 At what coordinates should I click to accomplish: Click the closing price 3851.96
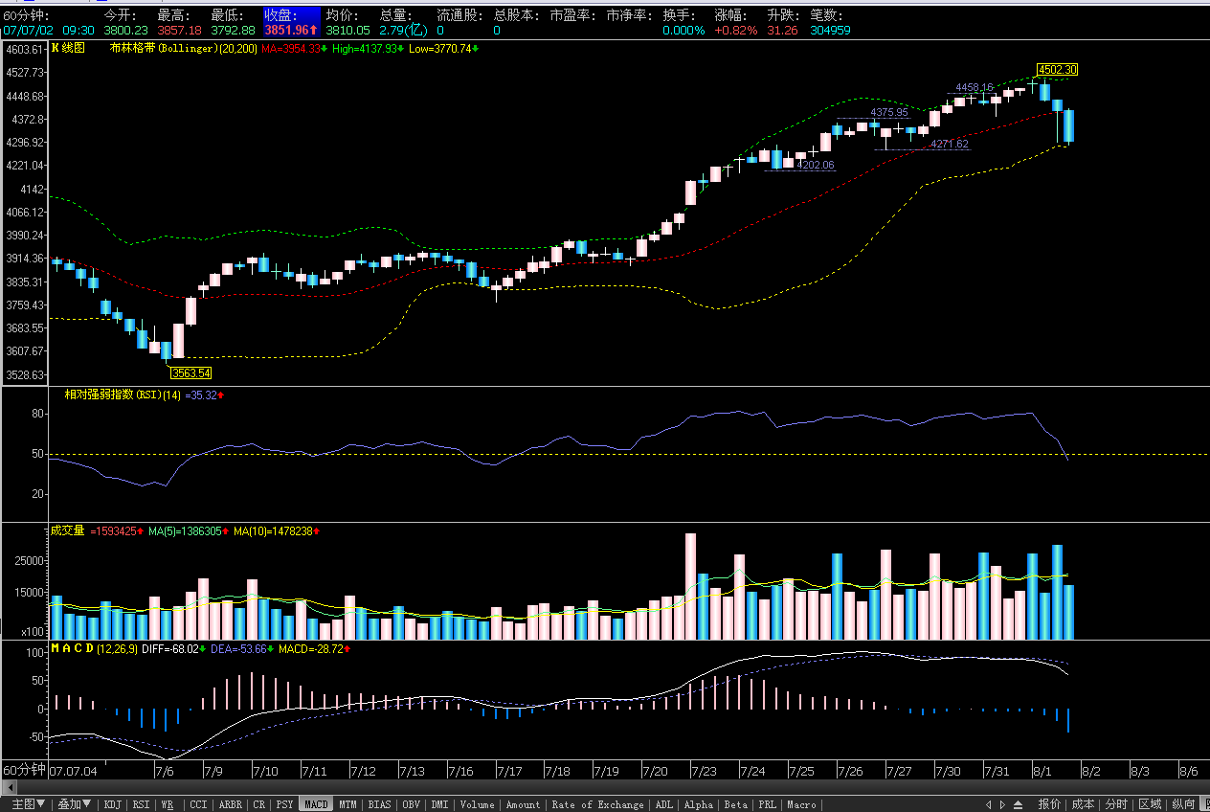[x=291, y=30]
